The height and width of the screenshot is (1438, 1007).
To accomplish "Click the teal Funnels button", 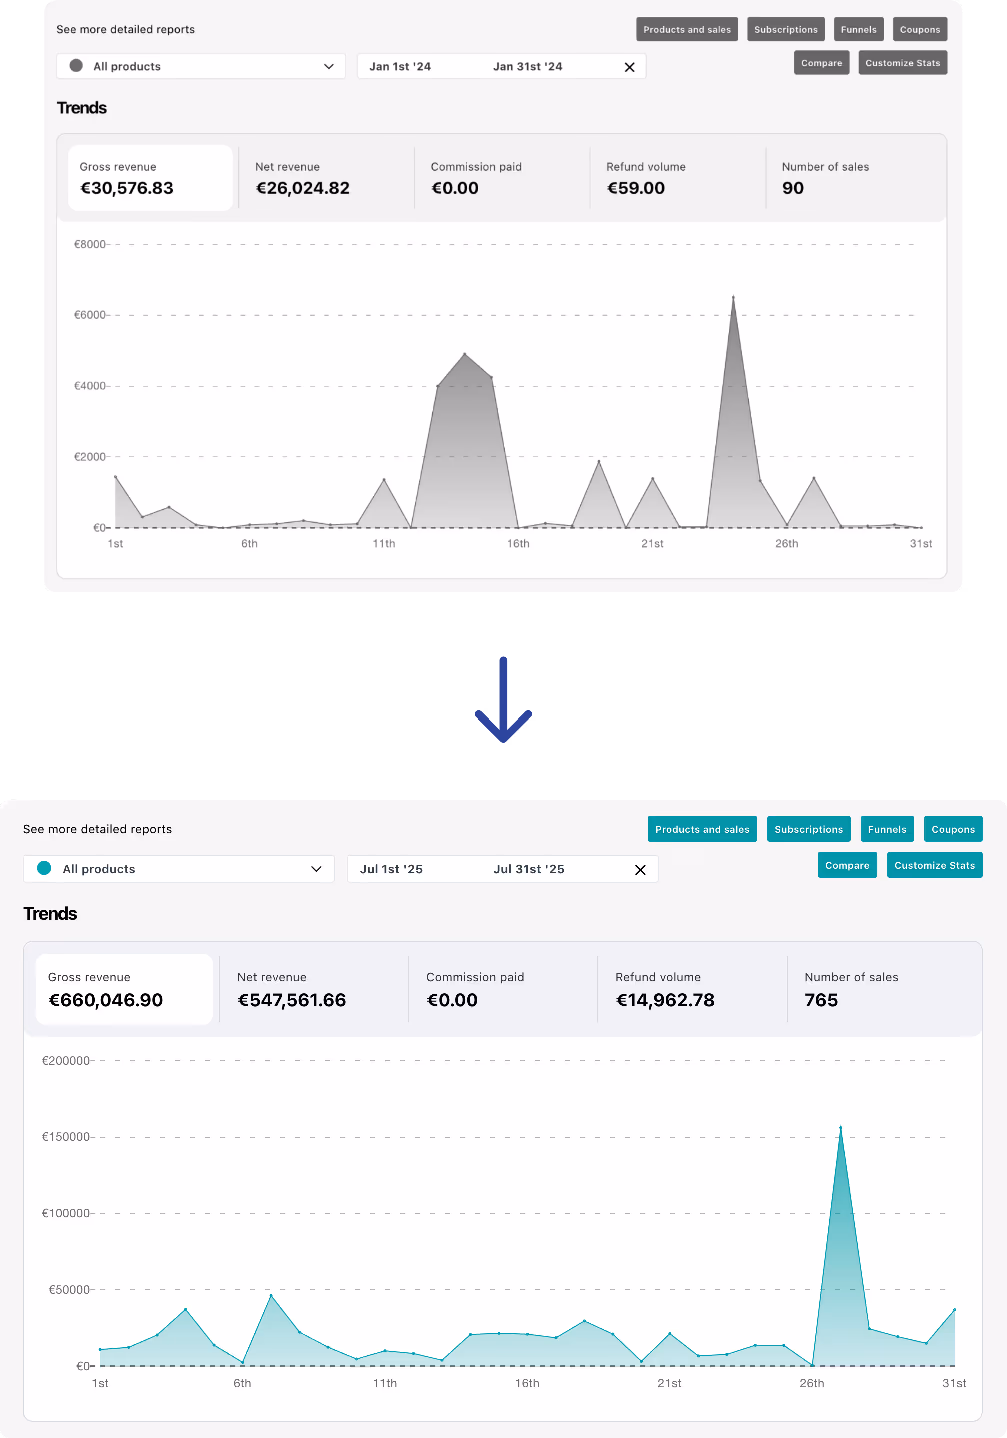I will (887, 829).
